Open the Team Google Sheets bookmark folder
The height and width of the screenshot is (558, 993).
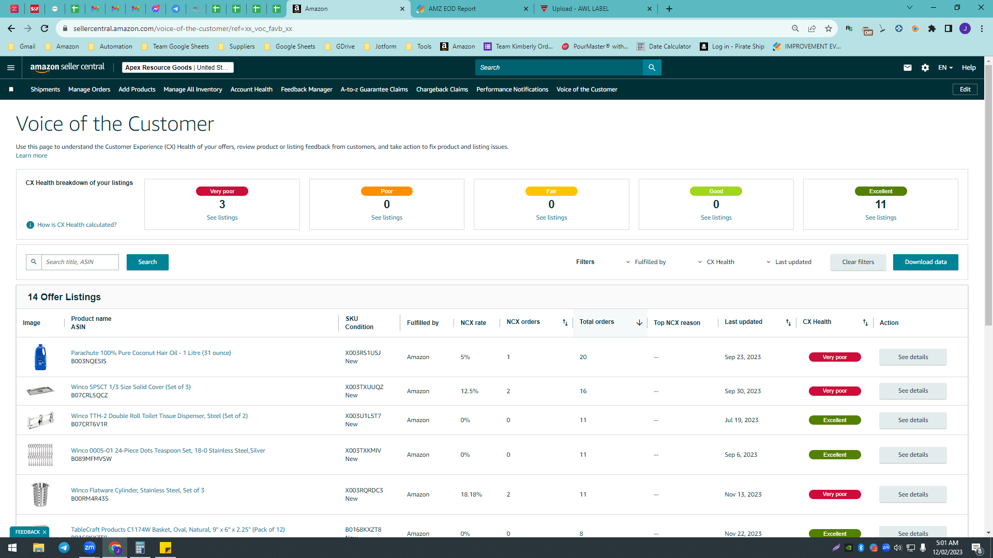click(175, 47)
